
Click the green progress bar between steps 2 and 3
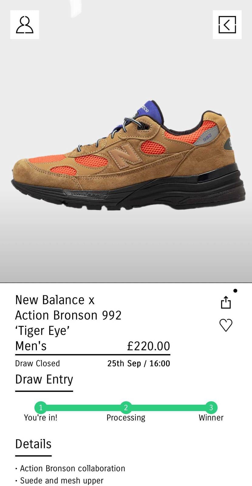169,407
